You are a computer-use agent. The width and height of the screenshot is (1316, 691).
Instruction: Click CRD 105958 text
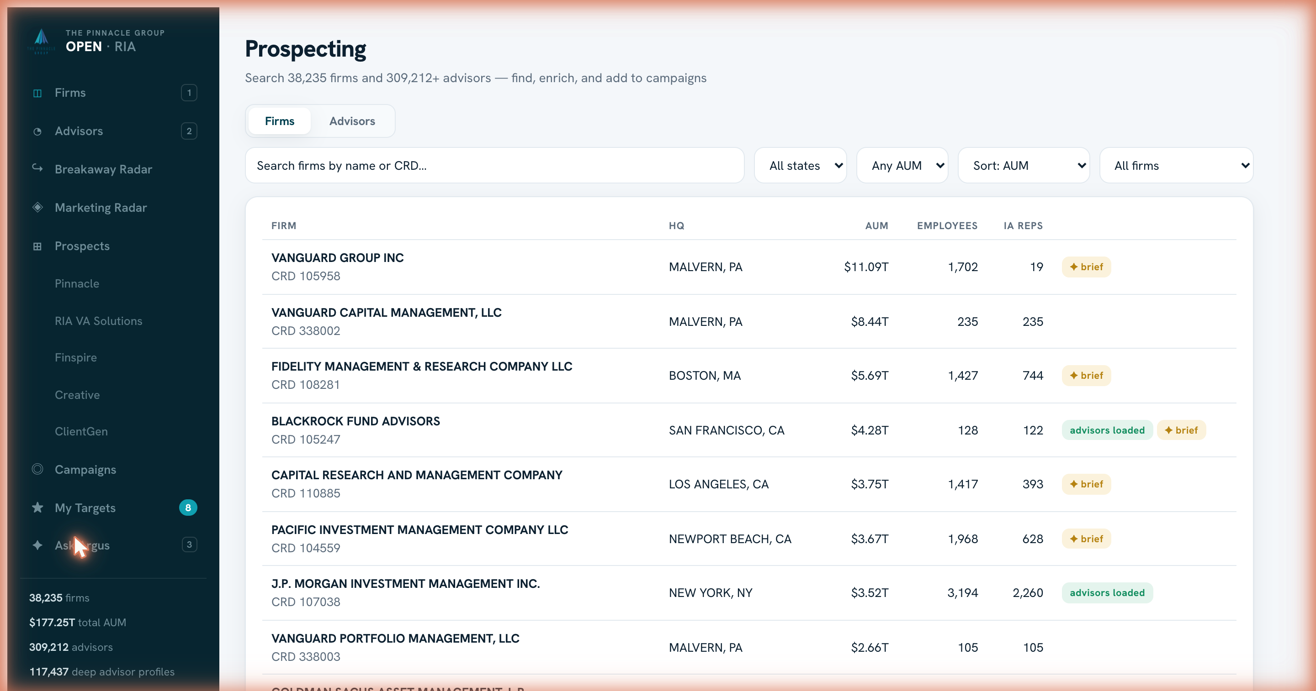point(306,276)
